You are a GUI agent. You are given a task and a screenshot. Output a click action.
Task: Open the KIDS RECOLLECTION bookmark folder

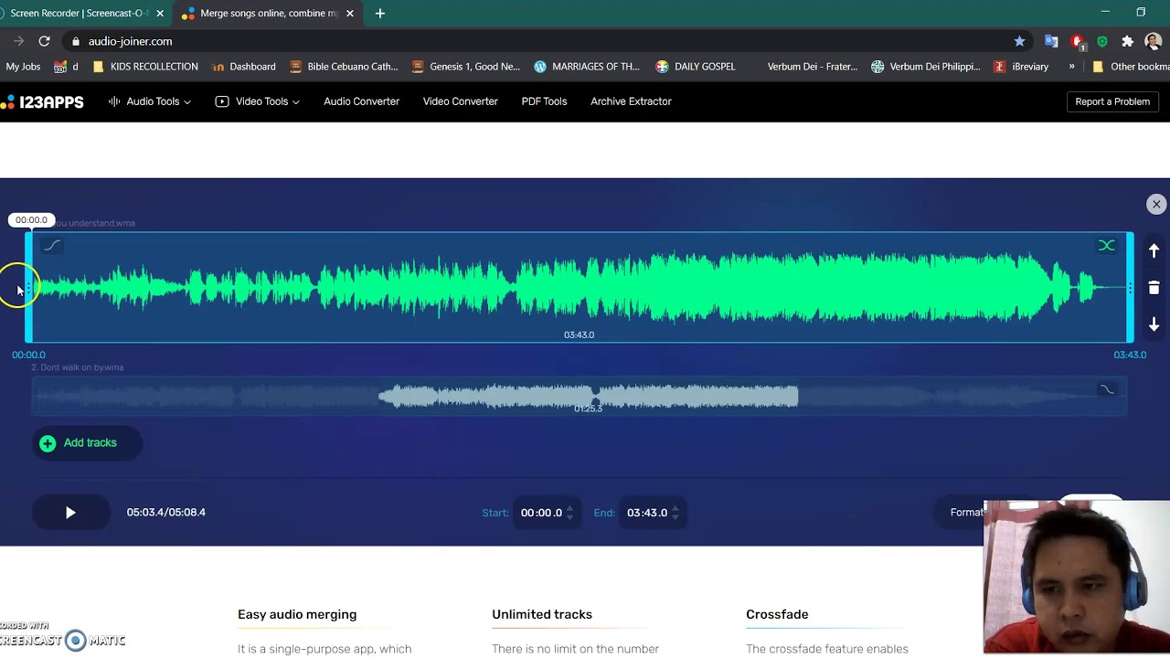coord(145,67)
